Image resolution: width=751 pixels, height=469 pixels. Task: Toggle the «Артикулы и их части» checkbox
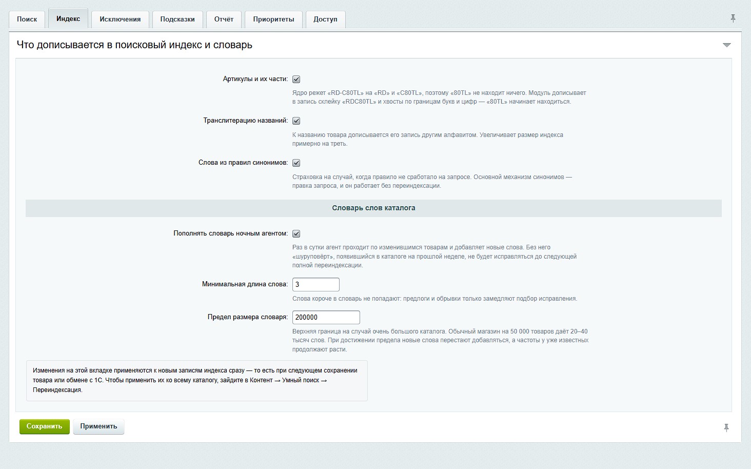pyautogui.click(x=296, y=79)
